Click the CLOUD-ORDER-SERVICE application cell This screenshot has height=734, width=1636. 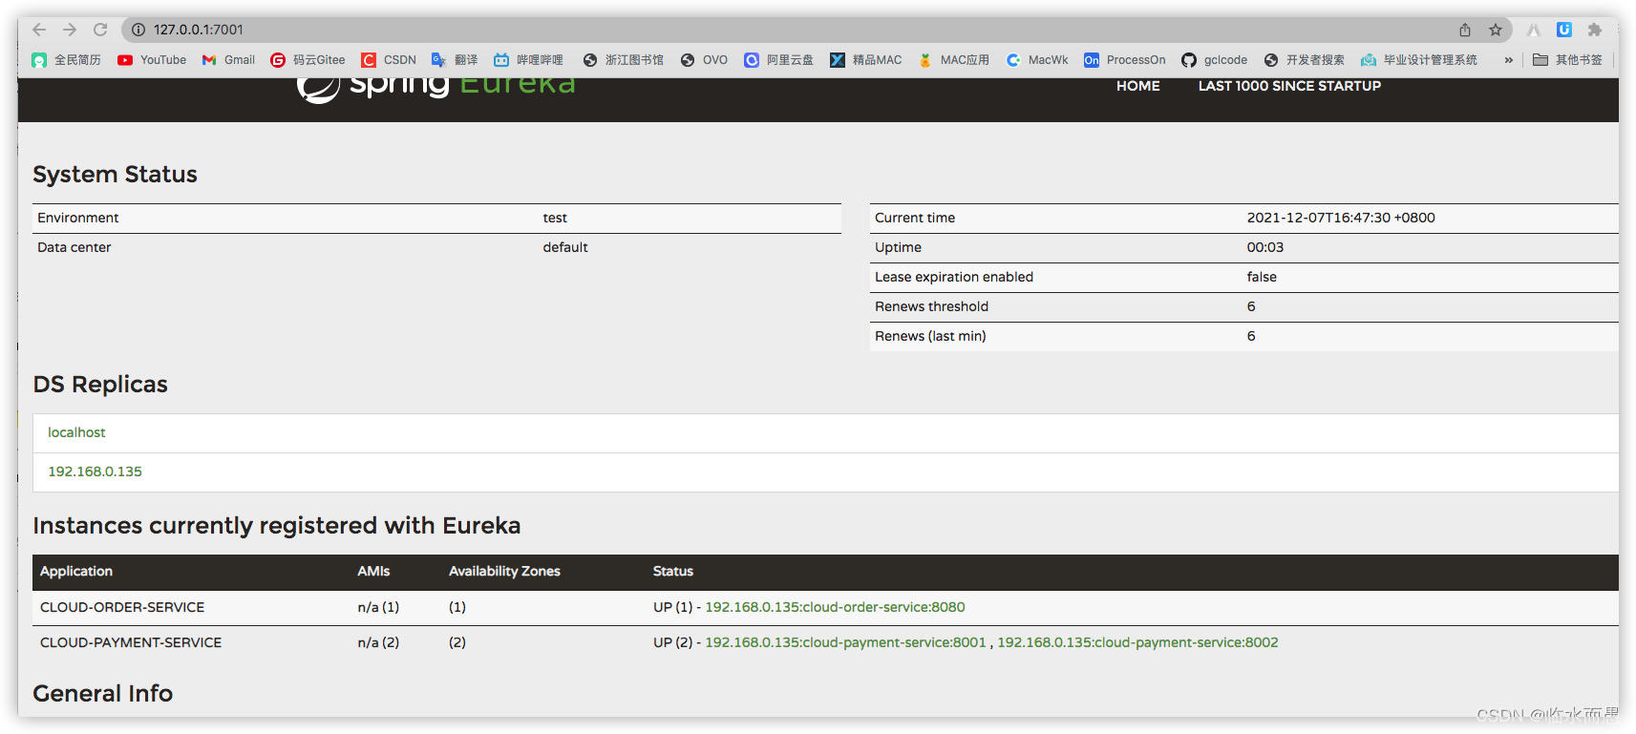(122, 607)
